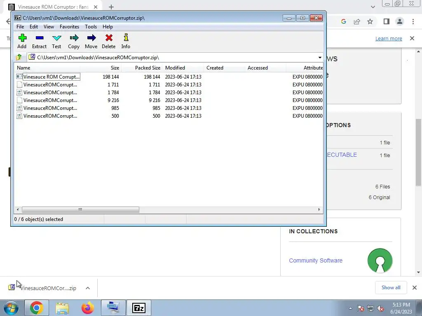Viewport: 422px width, 316px height.
Task: Sort by the Size column header
Action: [101, 68]
